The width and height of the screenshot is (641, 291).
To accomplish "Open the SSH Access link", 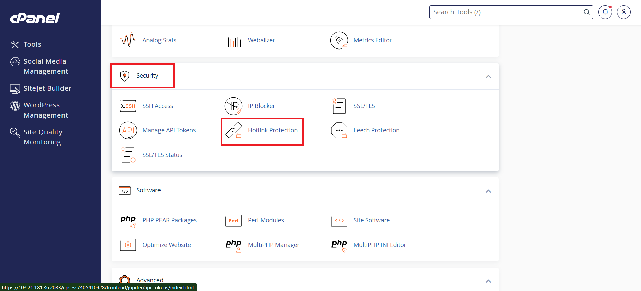I will 158,106.
